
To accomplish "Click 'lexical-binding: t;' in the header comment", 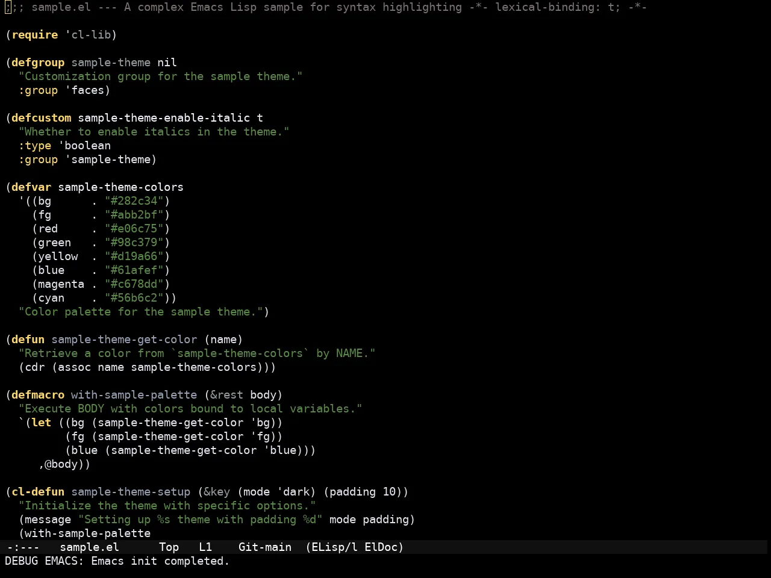I will click(x=558, y=7).
